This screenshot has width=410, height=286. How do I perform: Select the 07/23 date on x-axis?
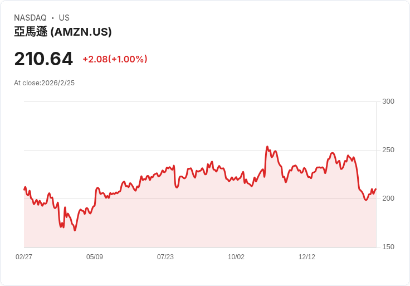[x=165, y=257]
